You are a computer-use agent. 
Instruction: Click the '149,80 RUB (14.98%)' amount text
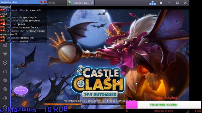point(163,105)
